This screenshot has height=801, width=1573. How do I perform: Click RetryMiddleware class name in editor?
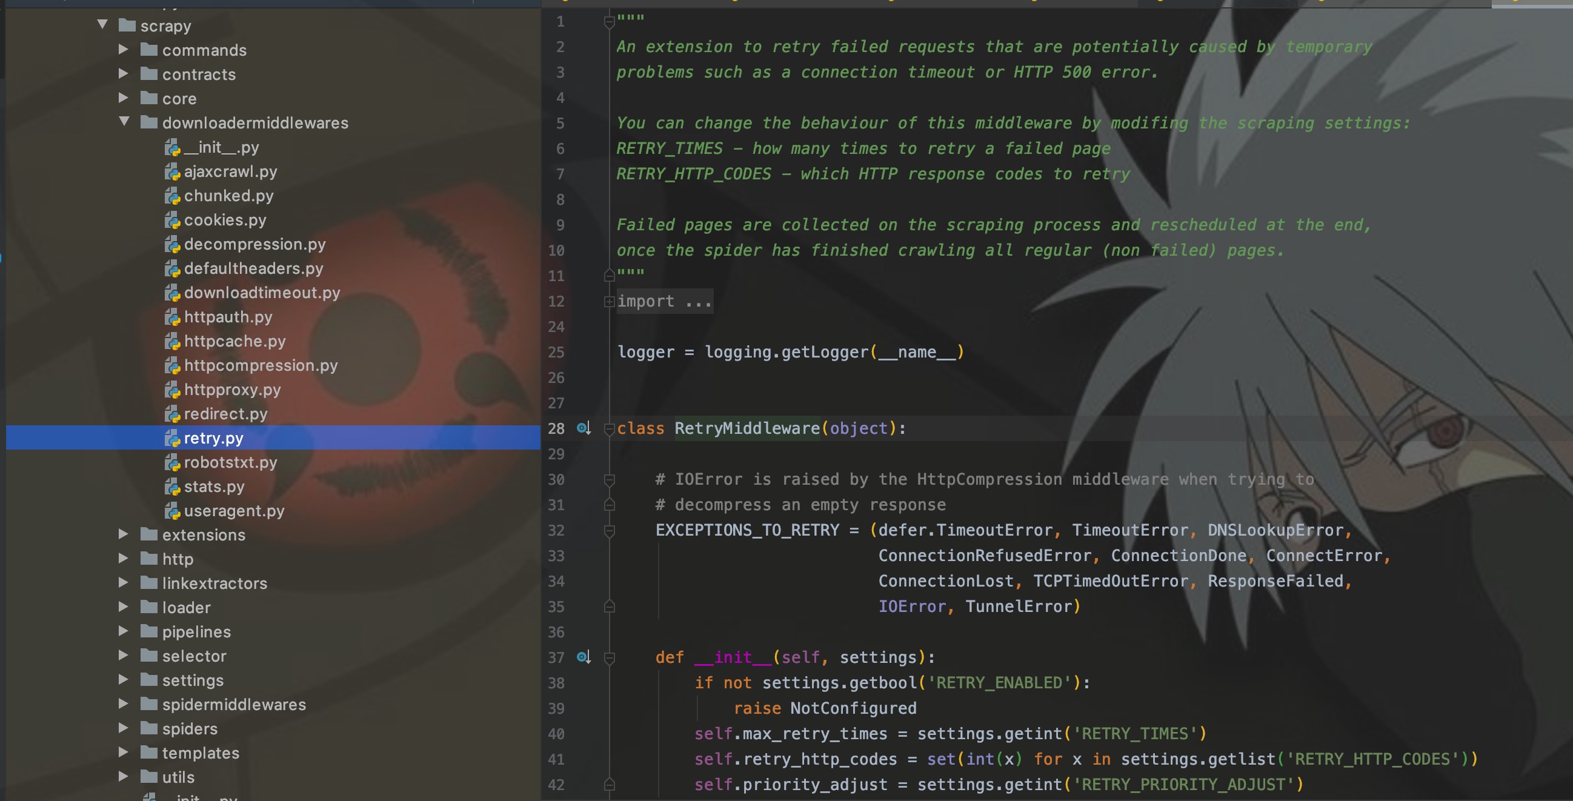click(747, 428)
